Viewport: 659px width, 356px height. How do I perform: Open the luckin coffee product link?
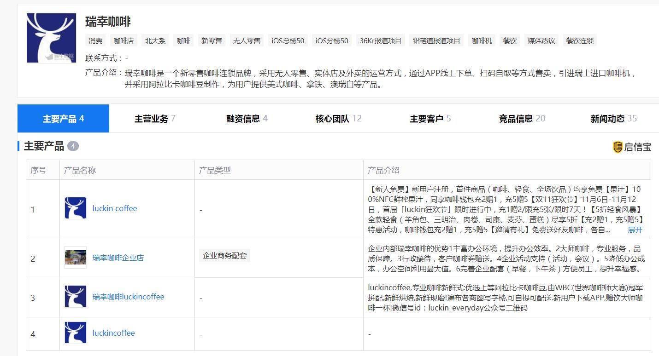click(x=115, y=208)
